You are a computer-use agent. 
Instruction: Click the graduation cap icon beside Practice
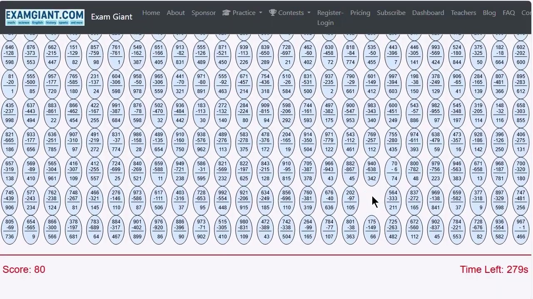226,12
